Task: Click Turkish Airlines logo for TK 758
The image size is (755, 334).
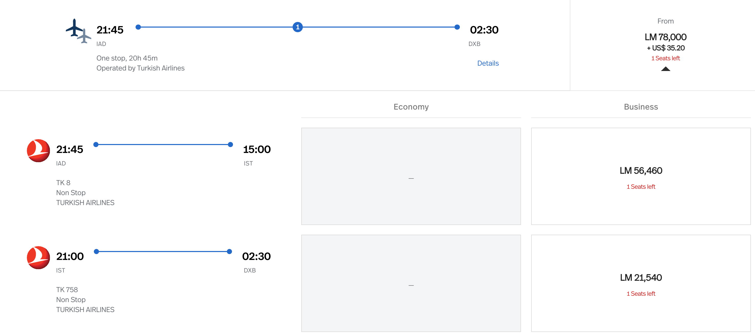Action: (38, 257)
